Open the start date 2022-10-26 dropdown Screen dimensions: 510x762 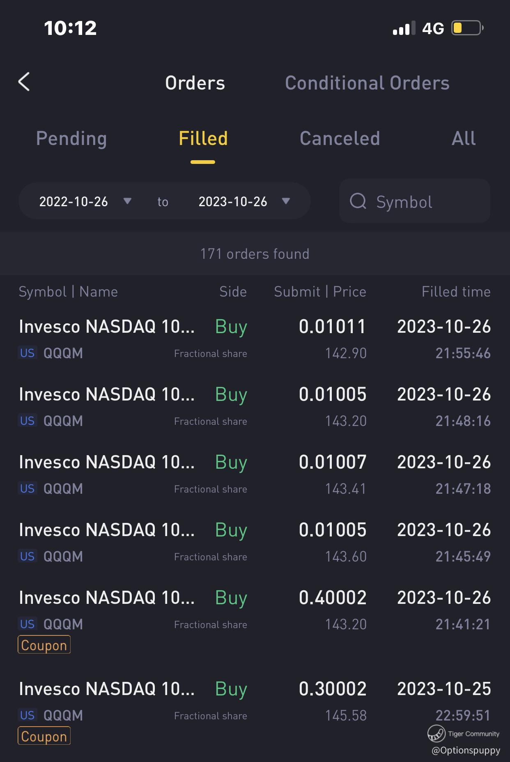click(85, 201)
